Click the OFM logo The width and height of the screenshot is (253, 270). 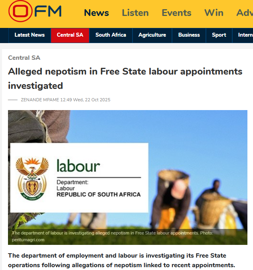pos(35,12)
